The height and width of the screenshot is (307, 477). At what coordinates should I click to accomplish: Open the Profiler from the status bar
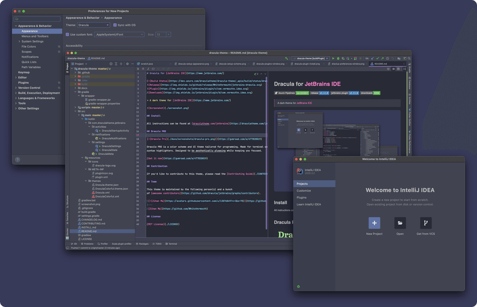(103, 244)
